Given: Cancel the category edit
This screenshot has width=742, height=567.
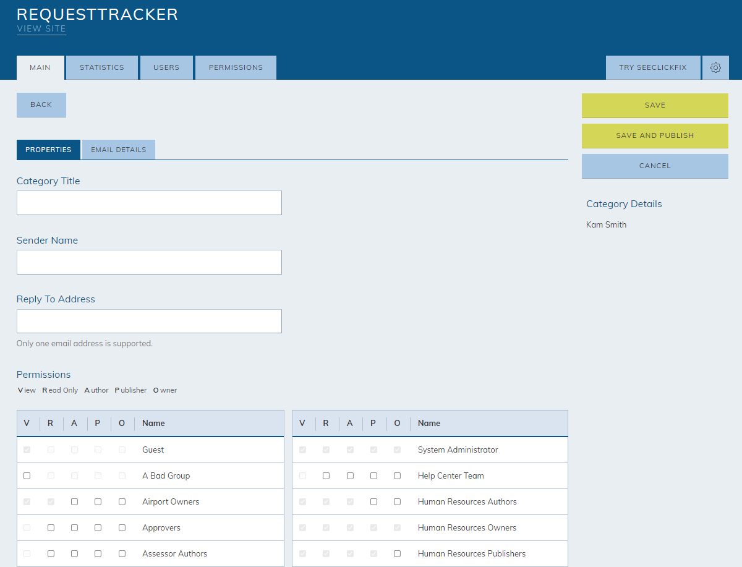Looking at the screenshot, I should [655, 166].
